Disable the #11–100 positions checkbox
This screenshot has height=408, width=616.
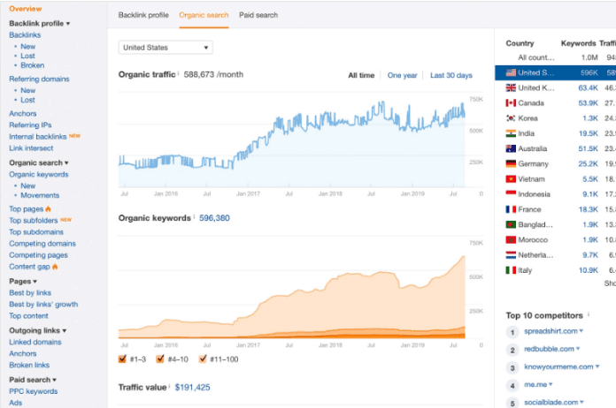[203, 359]
